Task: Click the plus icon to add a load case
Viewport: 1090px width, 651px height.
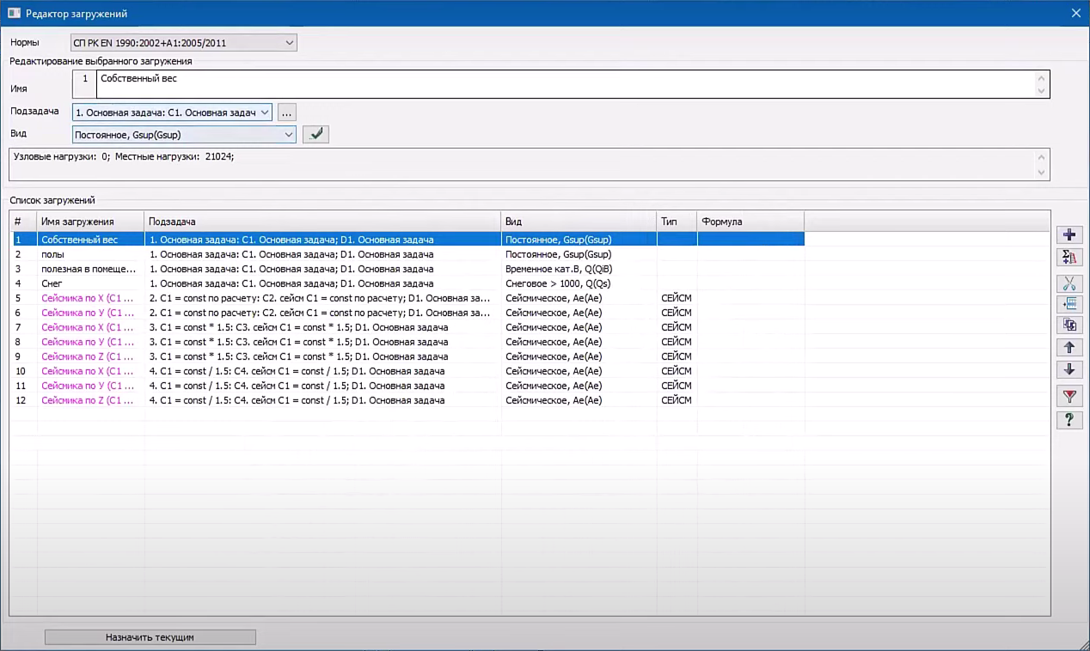Action: click(1069, 235)
